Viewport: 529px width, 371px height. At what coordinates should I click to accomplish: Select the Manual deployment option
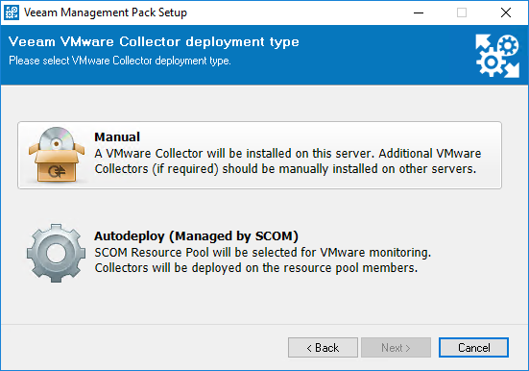click(x=259, y=155)
